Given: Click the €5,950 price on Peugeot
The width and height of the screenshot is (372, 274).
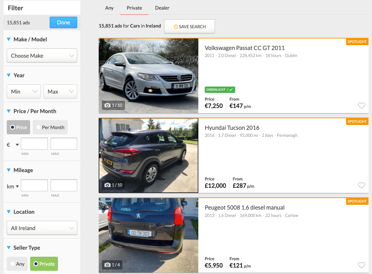Looking at the screenshot, I should [214, 265].
